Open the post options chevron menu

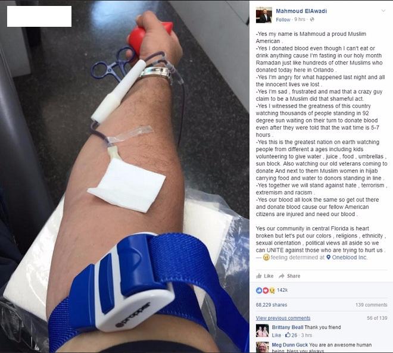point(383,11)
